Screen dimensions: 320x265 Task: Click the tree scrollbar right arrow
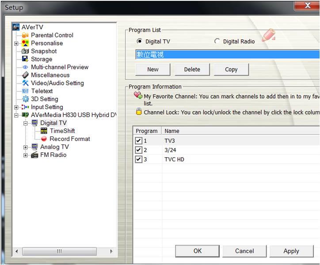point(111,251)
